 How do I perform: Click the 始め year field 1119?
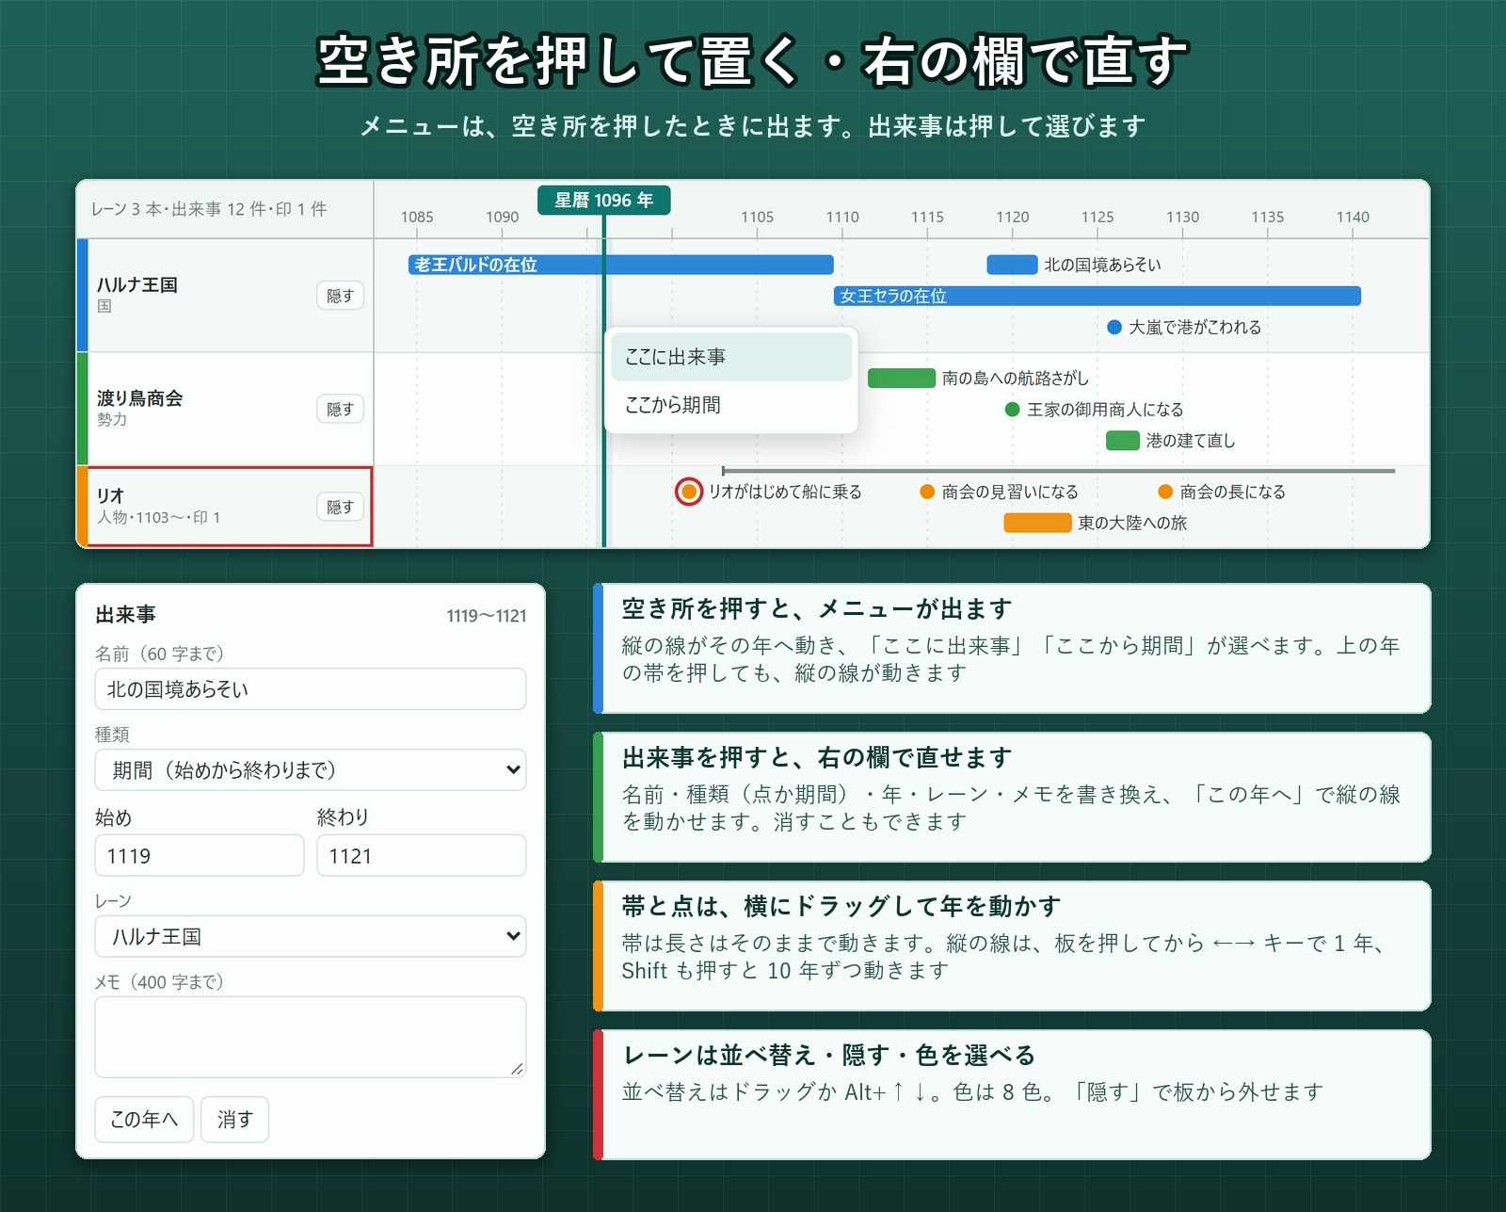(x=200, y=855)
